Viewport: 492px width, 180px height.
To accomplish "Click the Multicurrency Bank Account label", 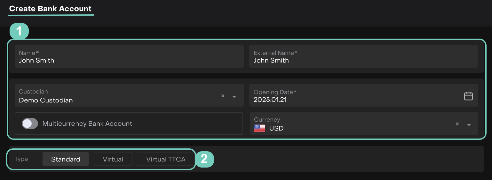I will 87,124.
